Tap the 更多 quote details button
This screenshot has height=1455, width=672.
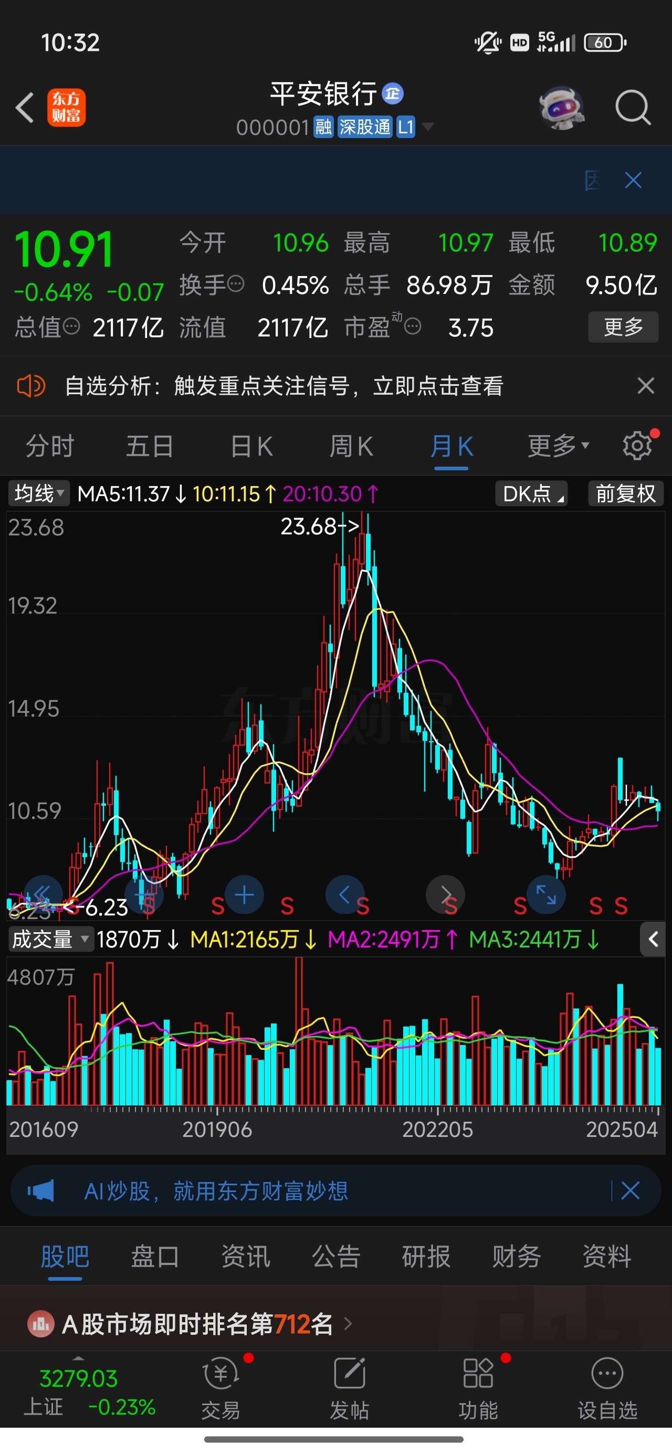(x=623, y=326)
